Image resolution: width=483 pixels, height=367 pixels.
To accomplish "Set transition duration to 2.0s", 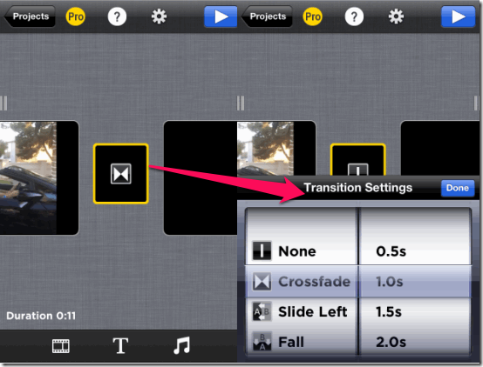I will click(391, 342).
